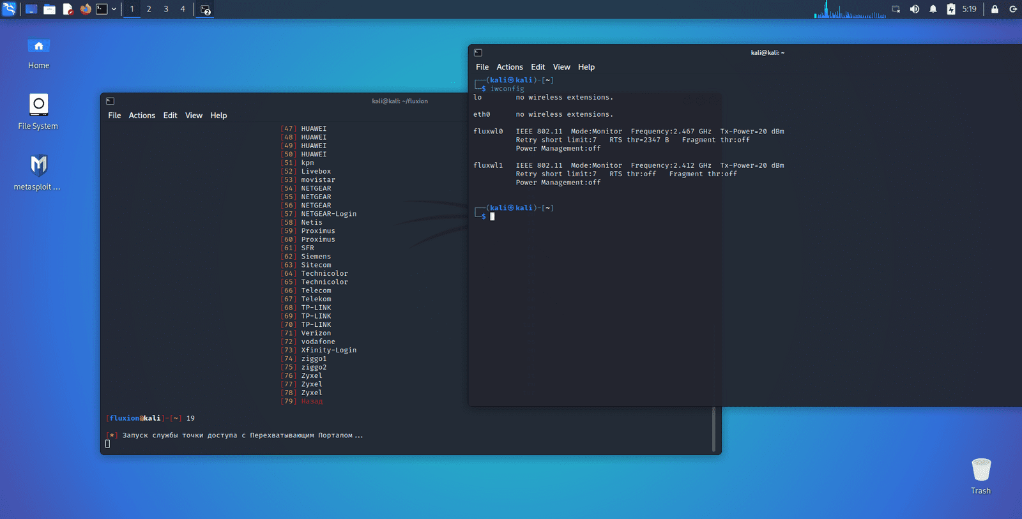Click list entry 72 vodafone
Viewport: 1022px width, 519px height.
tap(308, 342)
